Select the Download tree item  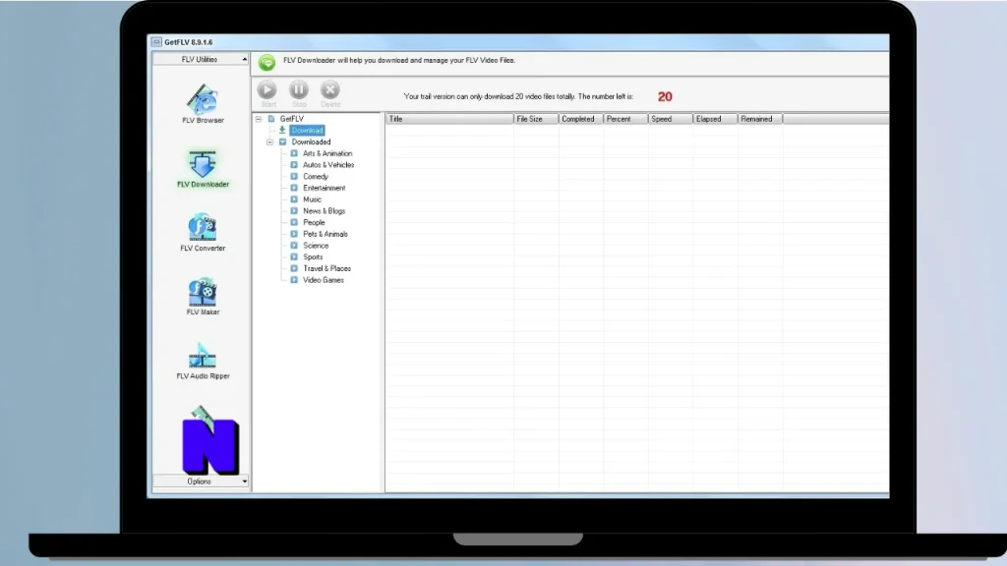click(307, 131)
